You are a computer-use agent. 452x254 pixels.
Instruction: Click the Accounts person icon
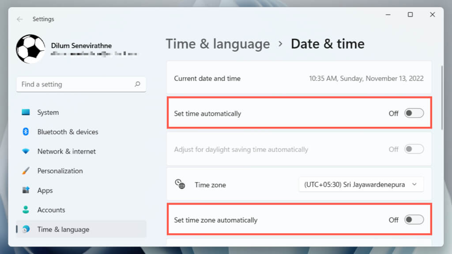[x=26, y=210]
